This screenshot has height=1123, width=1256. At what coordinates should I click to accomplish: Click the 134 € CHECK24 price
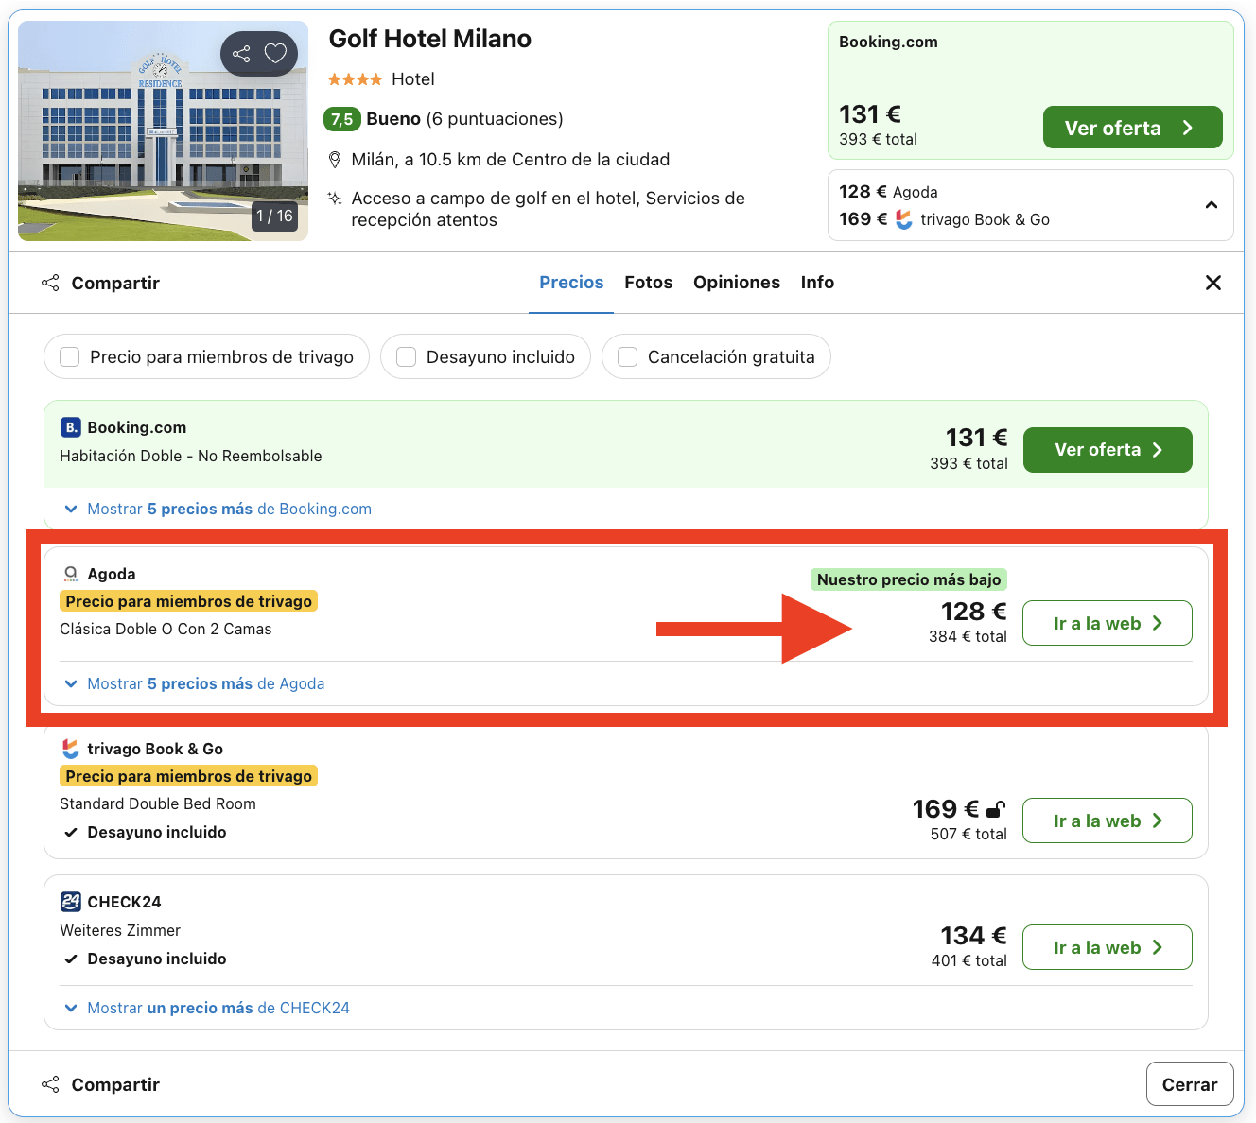[x=973, y=936]
